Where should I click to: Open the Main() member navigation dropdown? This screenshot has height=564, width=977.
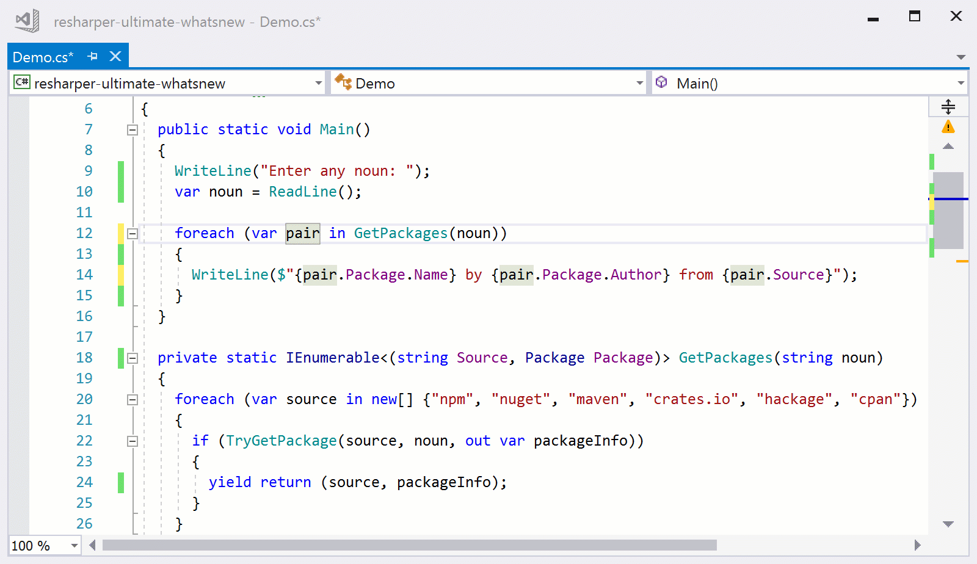[961, 83]
